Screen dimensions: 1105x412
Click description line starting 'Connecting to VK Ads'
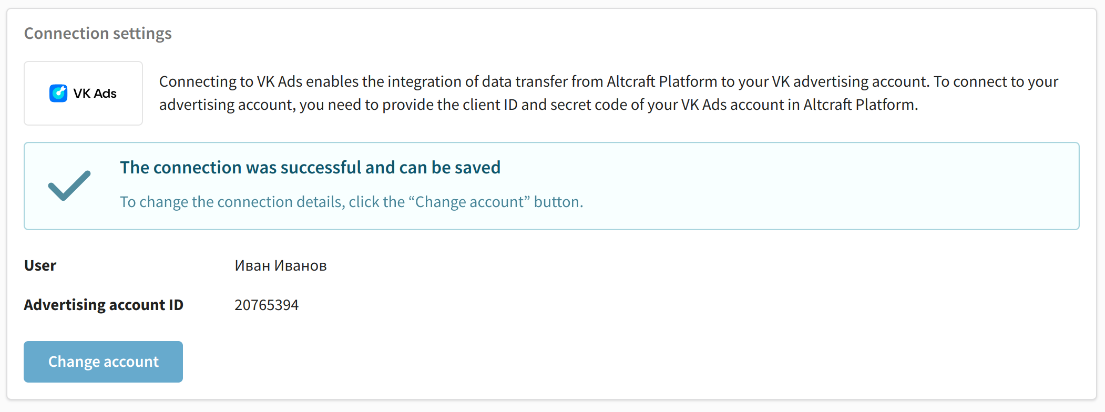[609, 81]
